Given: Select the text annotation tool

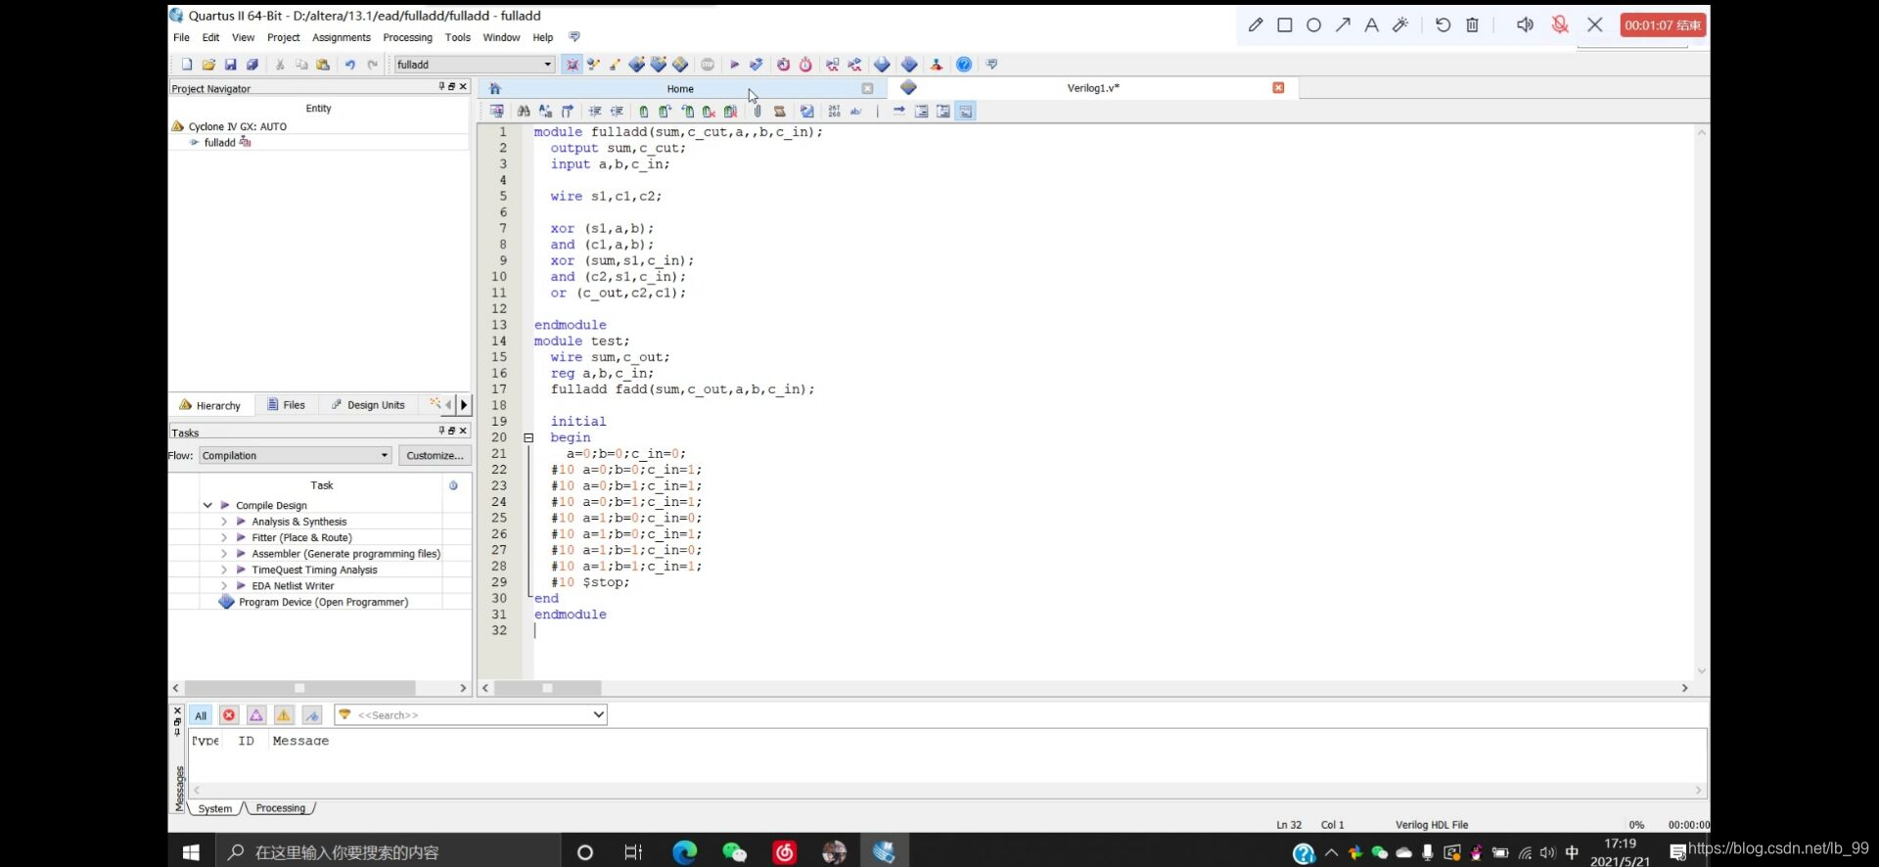Looking at the screenshot, I should click(1372, 25).
